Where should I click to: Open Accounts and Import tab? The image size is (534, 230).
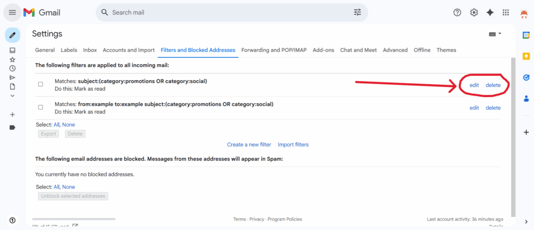point(129,50)
